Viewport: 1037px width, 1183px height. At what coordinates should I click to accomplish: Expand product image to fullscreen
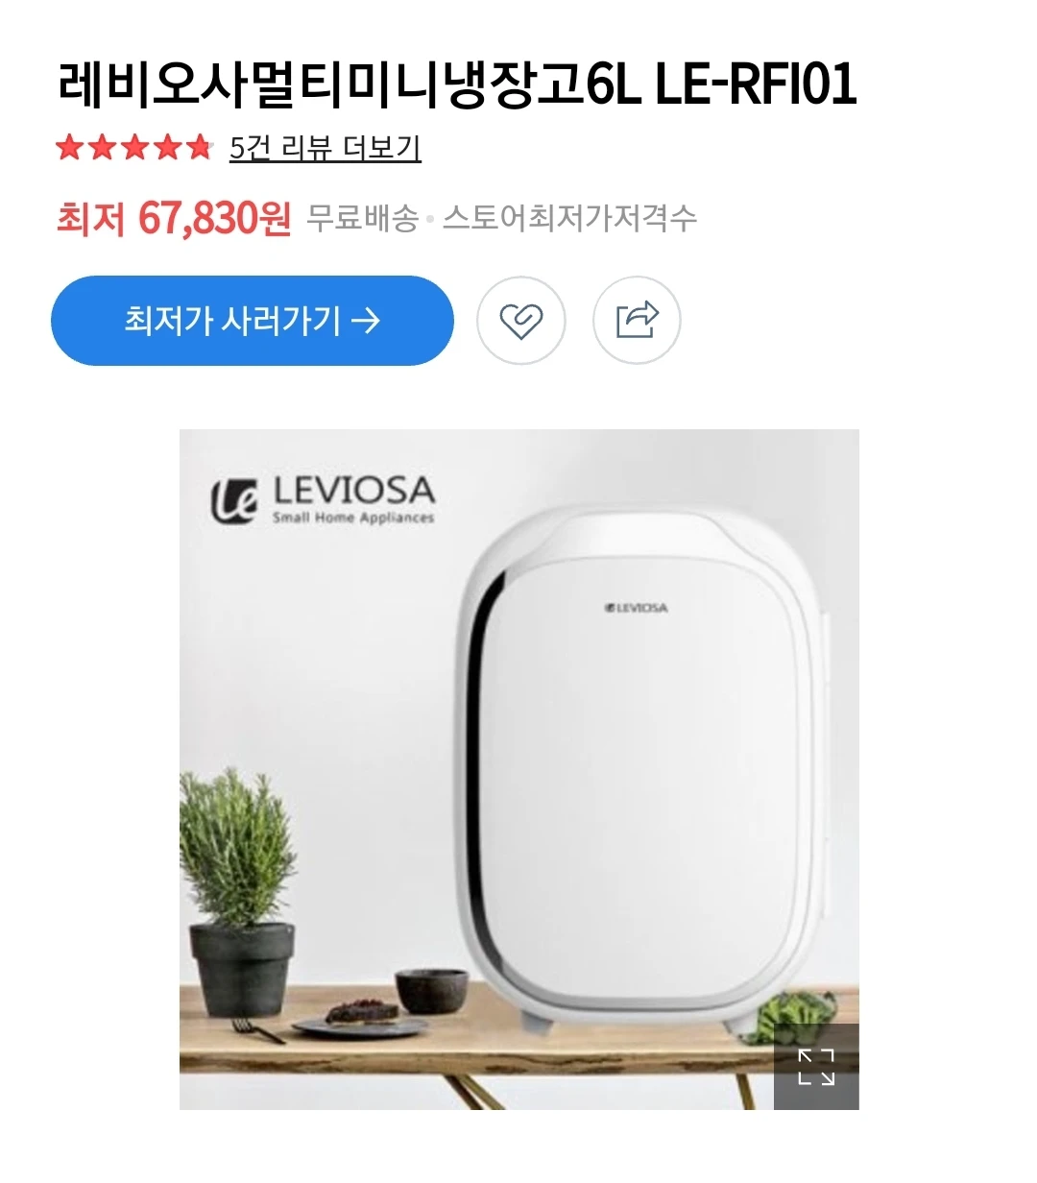tap(816, 1067)
